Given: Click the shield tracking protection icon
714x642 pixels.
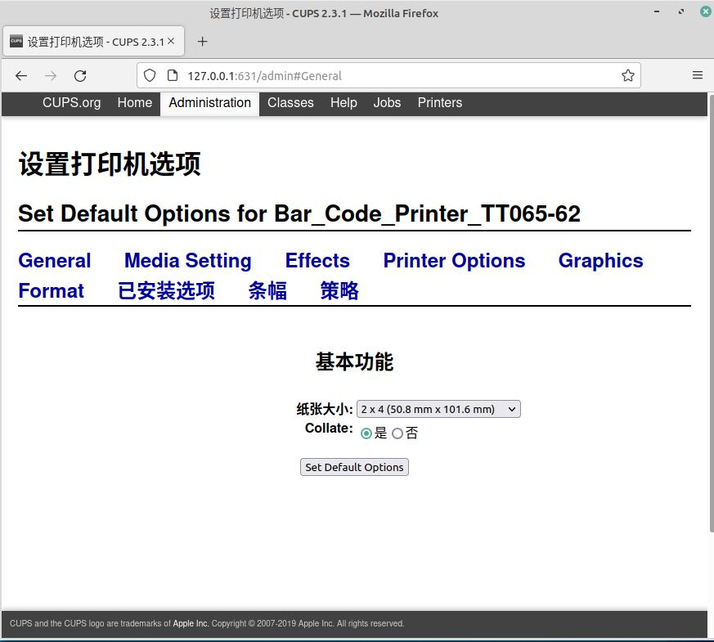Looking at the screenshot, I should [150, 76].
